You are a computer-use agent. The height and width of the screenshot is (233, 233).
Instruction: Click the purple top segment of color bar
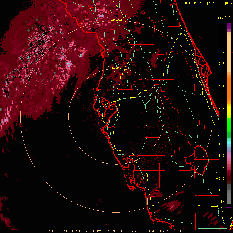tap(229, 26)
